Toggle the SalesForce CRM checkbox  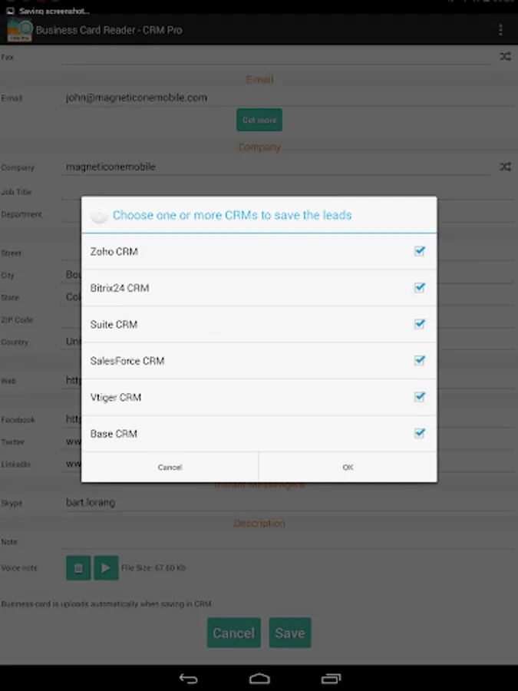tap(419, 361)
